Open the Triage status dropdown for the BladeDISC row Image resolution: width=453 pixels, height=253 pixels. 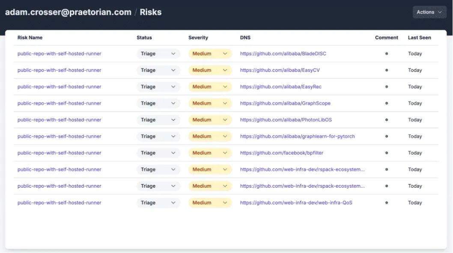[158, 53]
